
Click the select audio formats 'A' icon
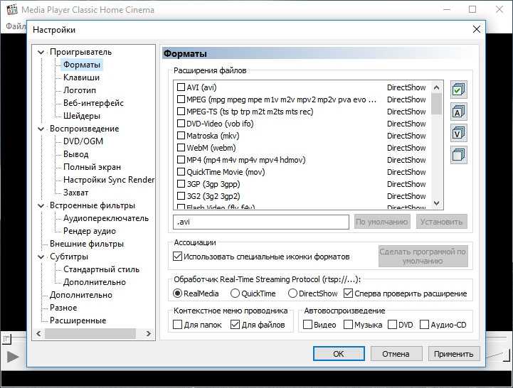coord(458,112)
